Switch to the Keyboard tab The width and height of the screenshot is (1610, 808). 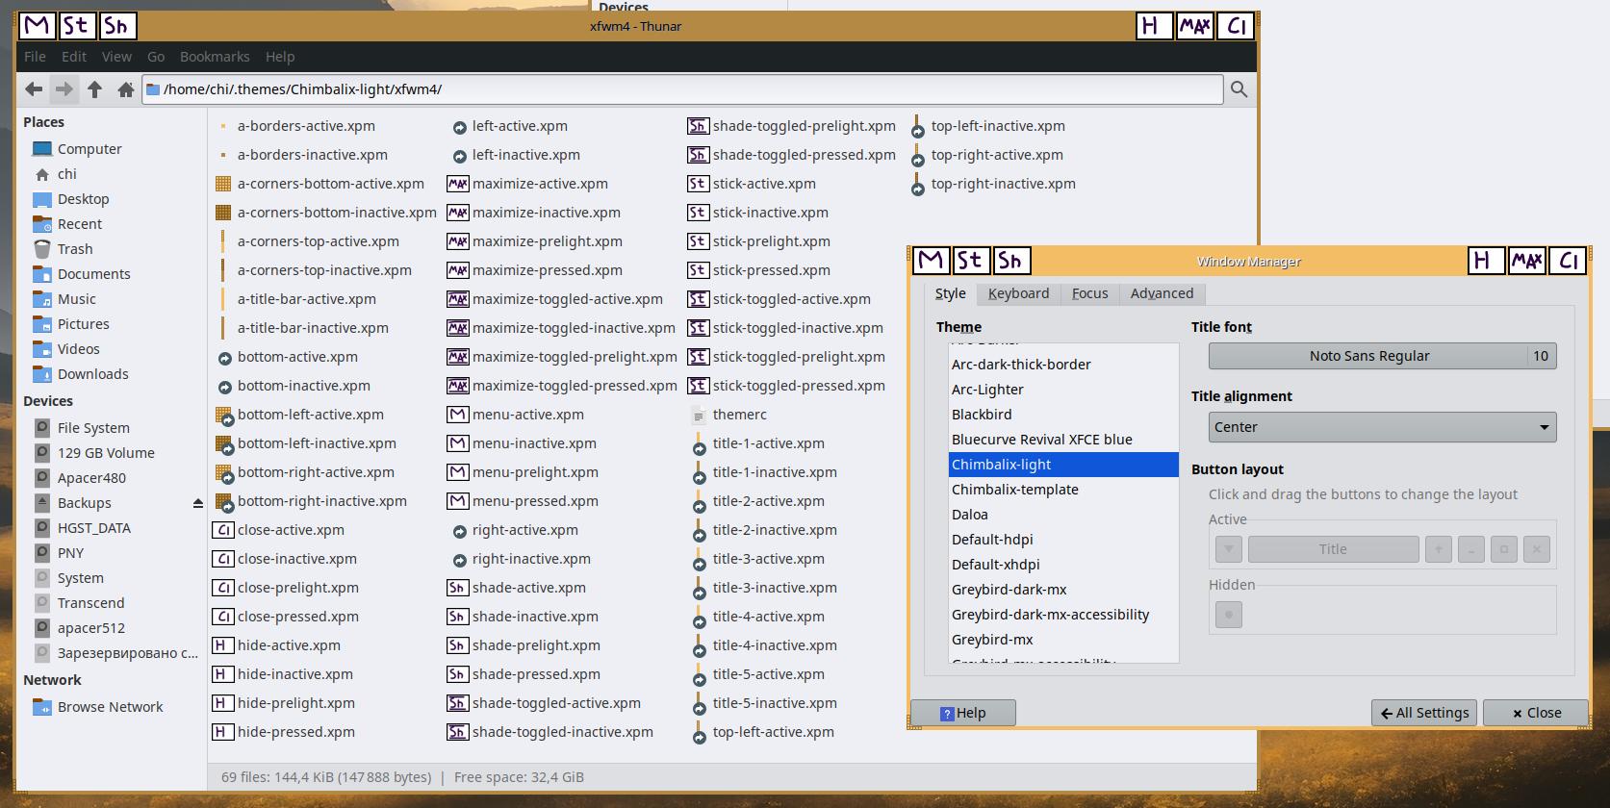[x=1018, y=293]
